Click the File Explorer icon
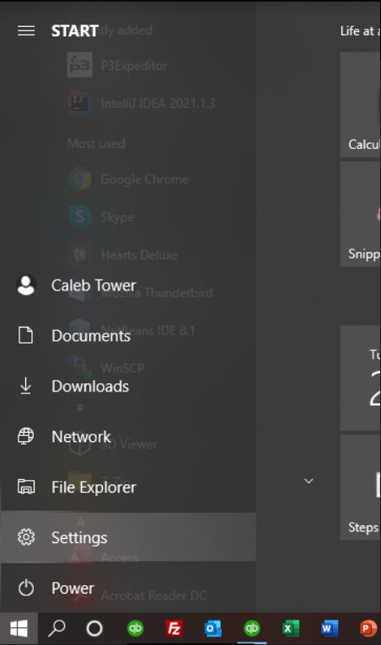The height and width of the screenshot is (645, 381). [26, 487]
